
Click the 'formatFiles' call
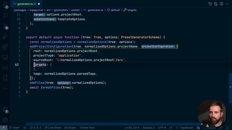tap(51, 87)
